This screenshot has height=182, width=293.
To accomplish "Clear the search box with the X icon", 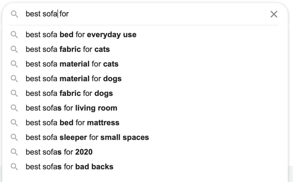I will (x=274, y=14).
